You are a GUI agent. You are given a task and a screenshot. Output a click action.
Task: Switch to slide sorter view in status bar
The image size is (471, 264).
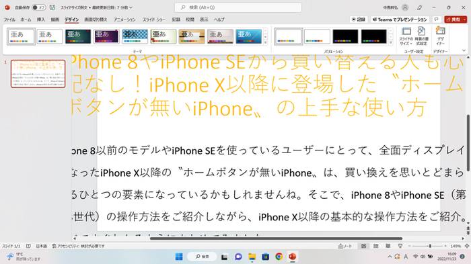pyautogui.click(x=375, y=246)
